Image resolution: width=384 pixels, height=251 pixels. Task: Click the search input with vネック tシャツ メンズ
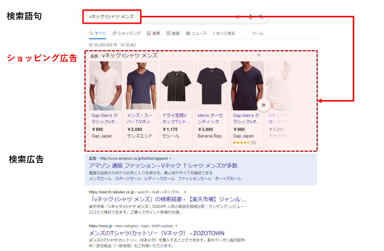pos(159,17)
